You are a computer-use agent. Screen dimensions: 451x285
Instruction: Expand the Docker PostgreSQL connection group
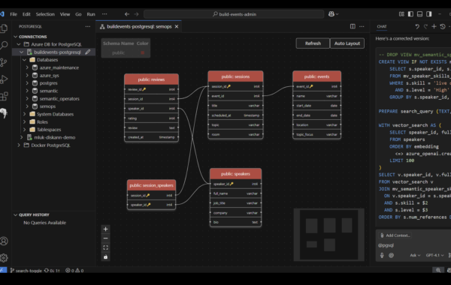(x=19, y=145)
